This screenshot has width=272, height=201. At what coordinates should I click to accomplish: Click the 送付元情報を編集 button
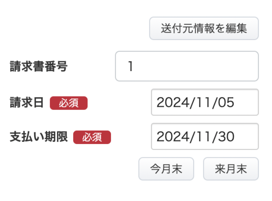pyautogui.click(x=204, y=28)
